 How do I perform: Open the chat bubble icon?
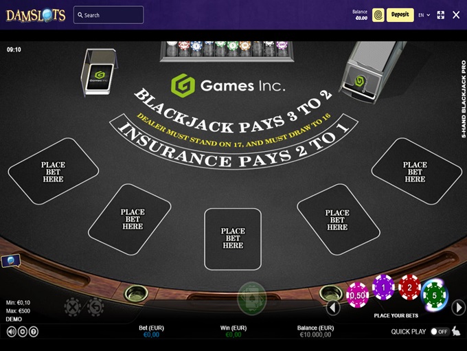point(11,261)
